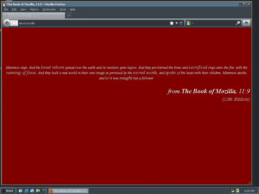Open the Bookmarks menu
This screenshot has height=194, width=259.
[x=49, y=9]
